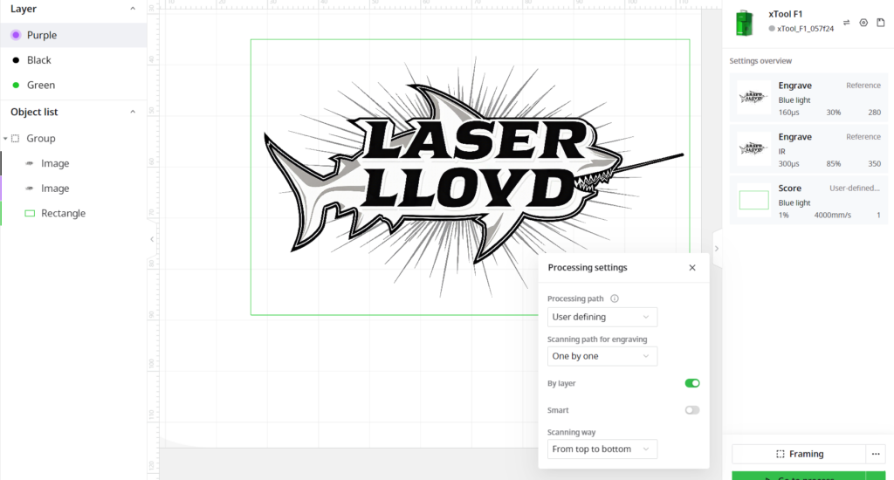This screenshot has height=480, width=894.
Task: Select the Black layer
Action: coord(73,60)
